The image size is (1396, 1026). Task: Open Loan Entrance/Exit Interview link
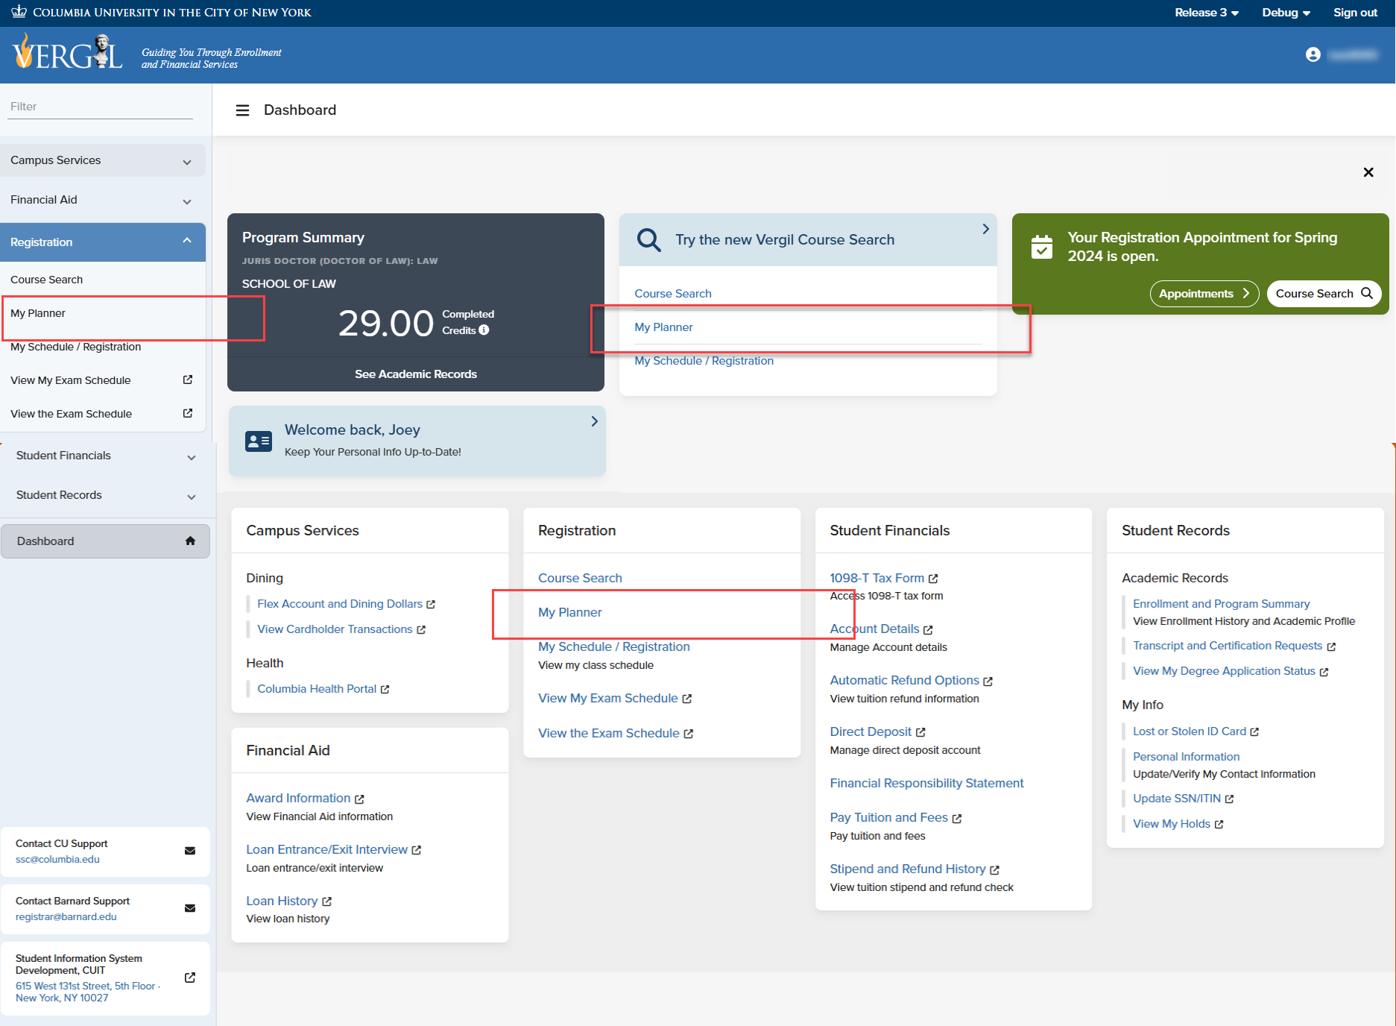[x=327, y=849]
